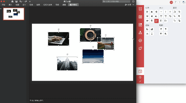Apply equal width and height in 大小 group

tap(170, 12)
